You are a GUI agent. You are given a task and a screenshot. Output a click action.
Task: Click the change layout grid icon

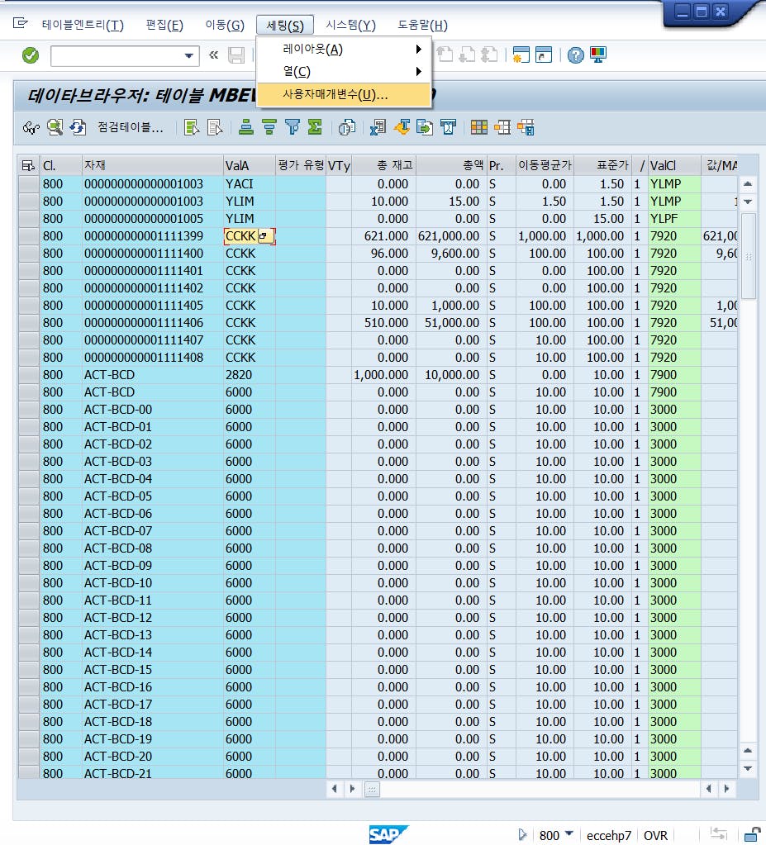pos(479,128)
